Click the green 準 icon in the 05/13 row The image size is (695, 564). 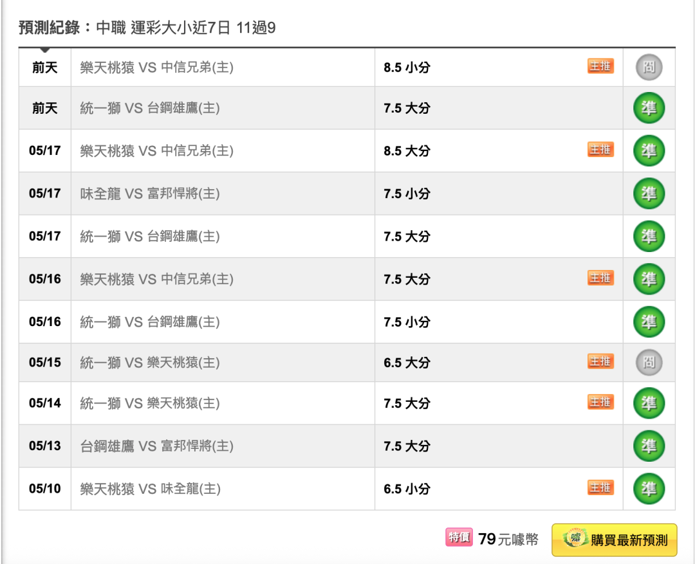tap(649, 446)
